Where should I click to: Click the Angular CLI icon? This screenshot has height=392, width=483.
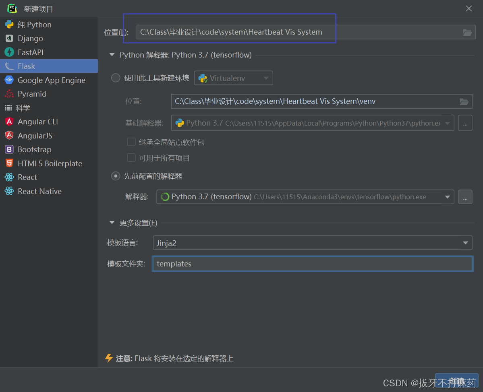[x=9, y=122]
